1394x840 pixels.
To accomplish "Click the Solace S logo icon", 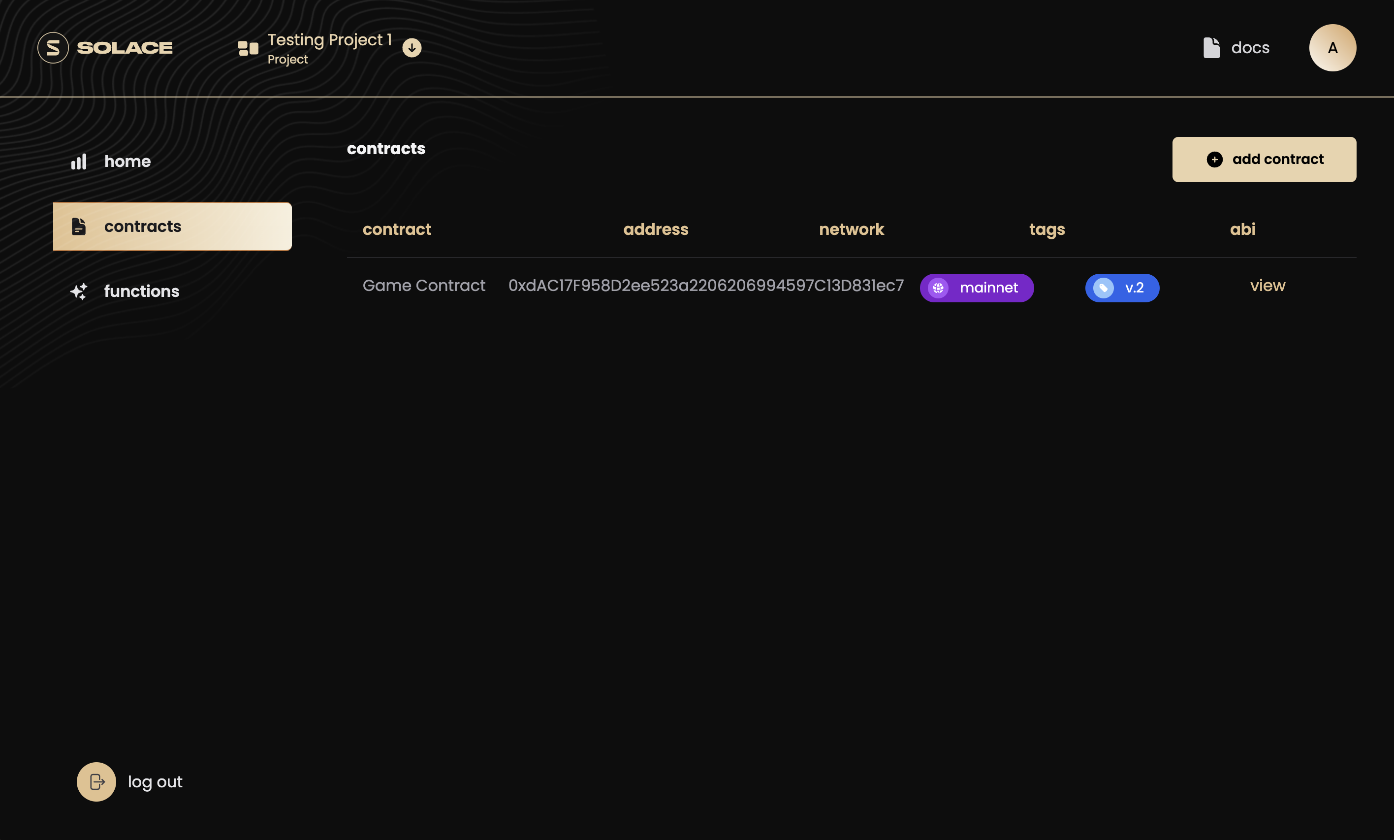I will (x=53, y=48).
